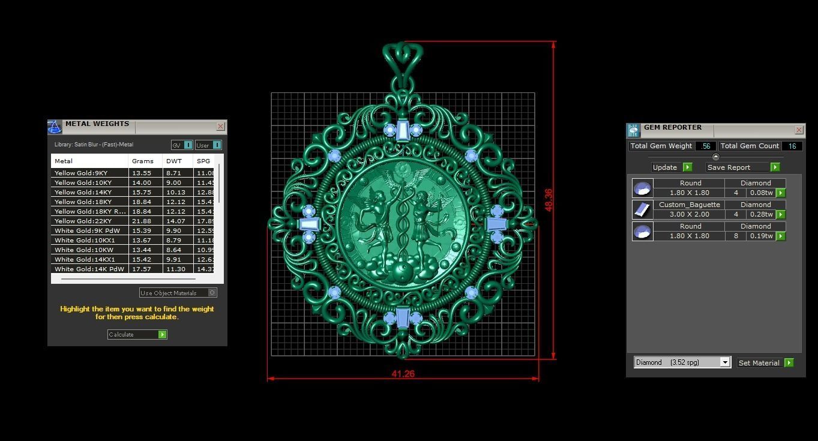Click the Library: Satin Blur - (Fast)-Metal label
Image resolution: width=818 pixels, height=441 pixels.
[x=94, y=145]
